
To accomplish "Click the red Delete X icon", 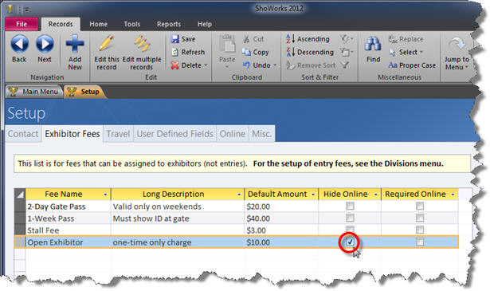I will (x=175, y=65).
